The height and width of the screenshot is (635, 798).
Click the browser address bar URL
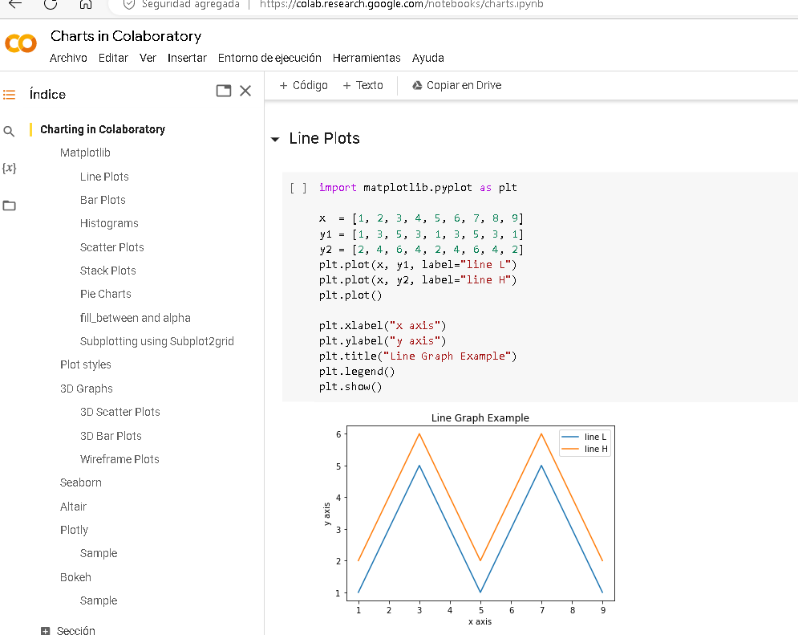[401, 4]
